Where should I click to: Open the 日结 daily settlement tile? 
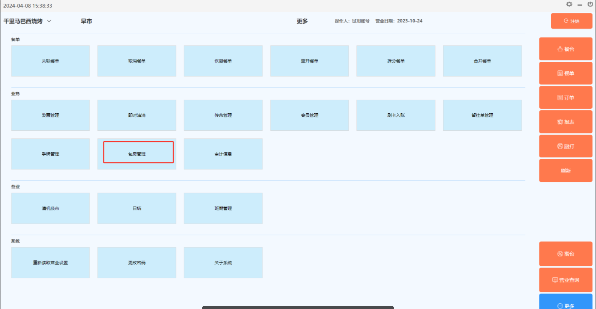coord(137,208)
